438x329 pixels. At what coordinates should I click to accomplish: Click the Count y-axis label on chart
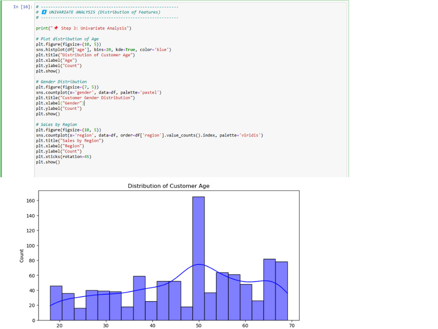21,256
